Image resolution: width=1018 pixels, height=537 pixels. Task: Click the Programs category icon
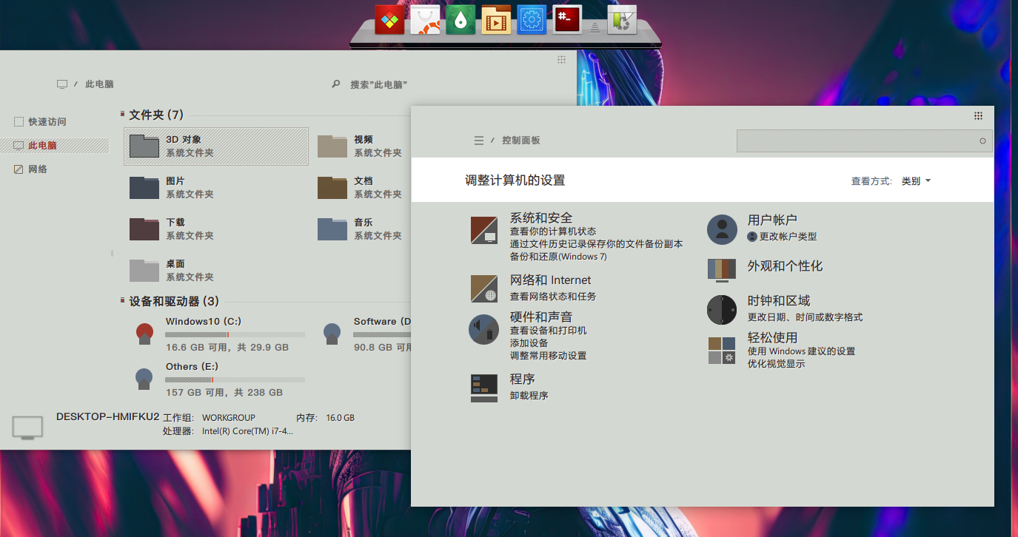(x=484, y=388)
